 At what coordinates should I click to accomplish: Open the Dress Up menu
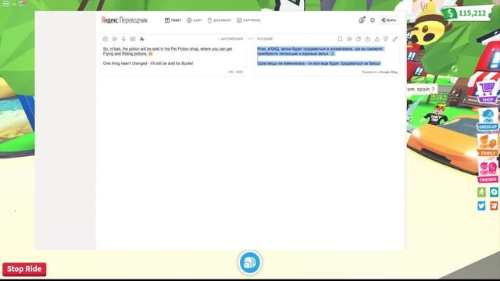[487, 119]
